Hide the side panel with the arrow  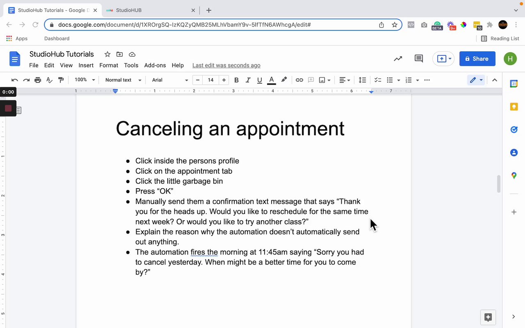[514, 317]
